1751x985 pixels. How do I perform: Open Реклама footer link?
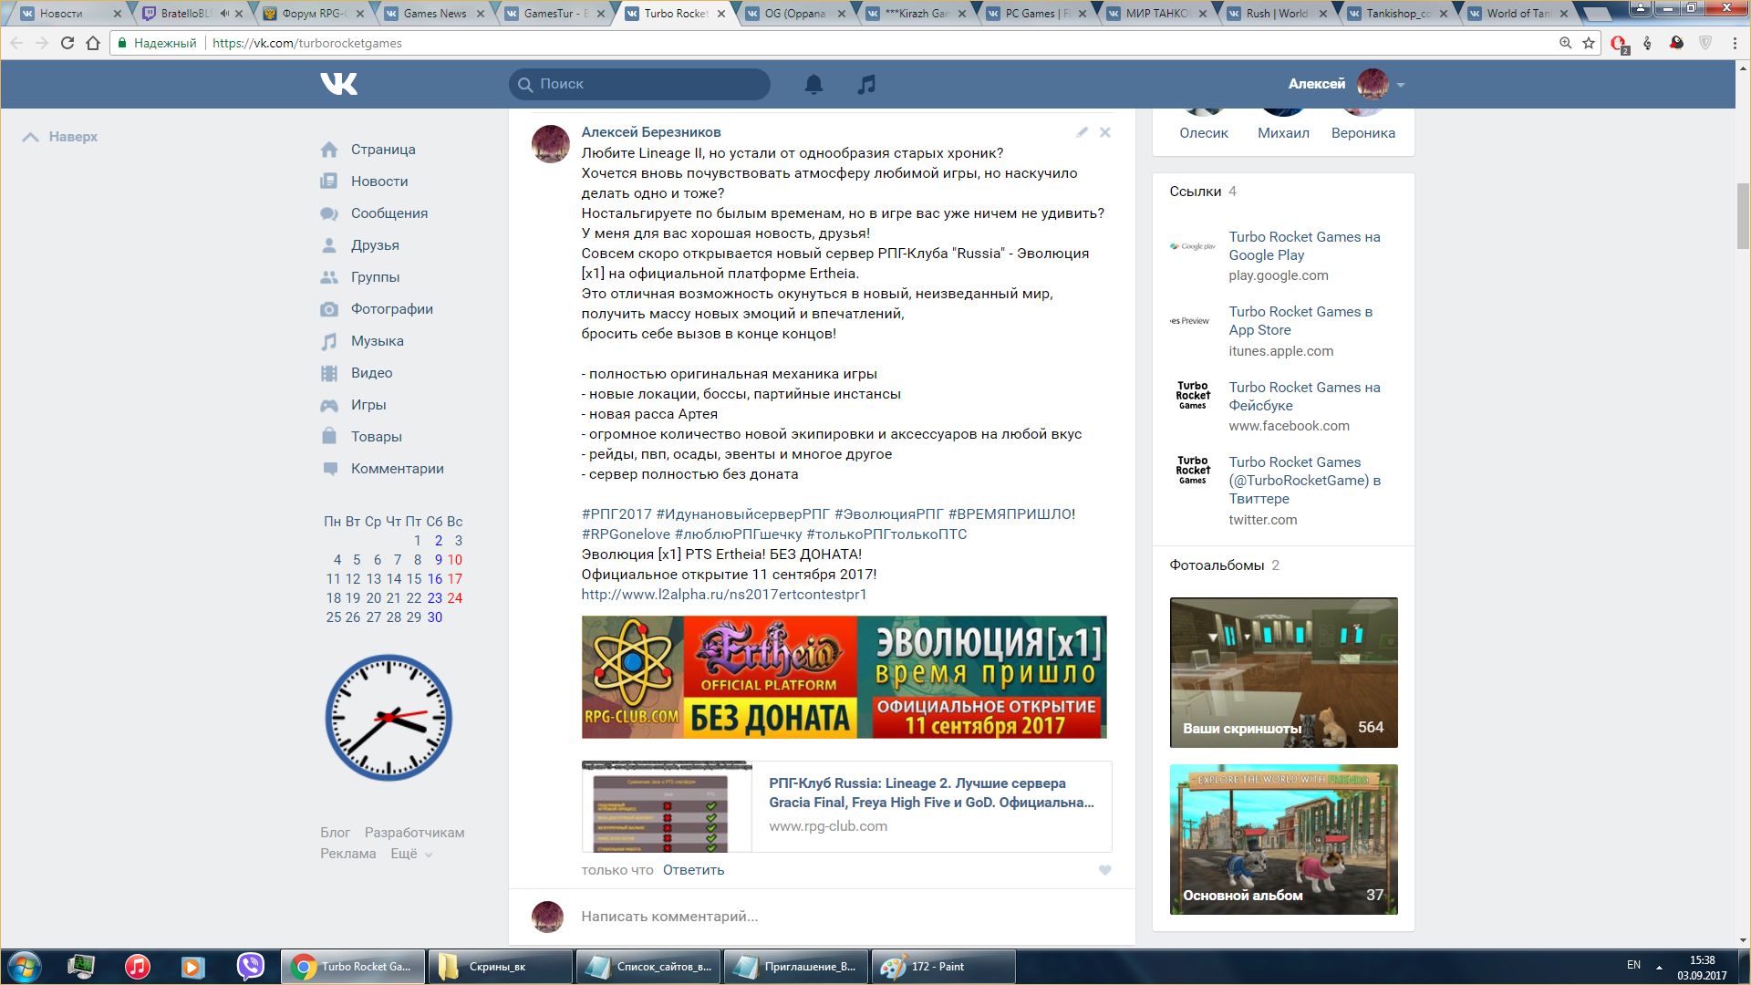click(x=347, y=854)
